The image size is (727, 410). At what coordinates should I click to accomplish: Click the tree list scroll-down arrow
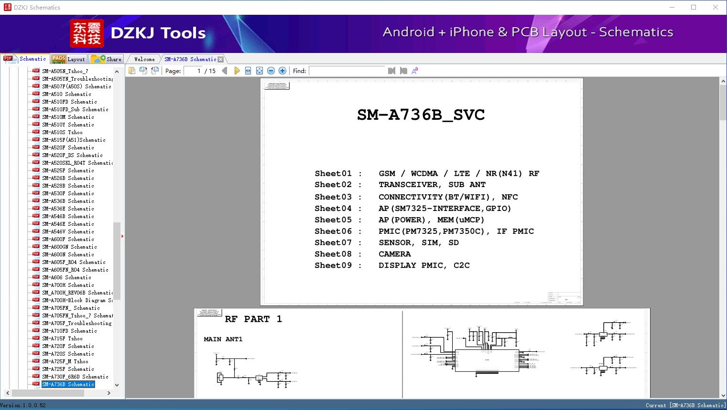click(x=117, y=385)
